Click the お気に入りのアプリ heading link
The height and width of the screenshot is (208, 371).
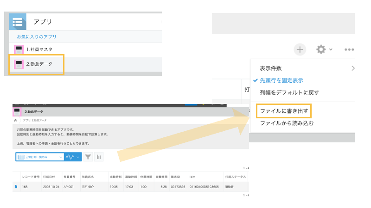tap(36, 37)
